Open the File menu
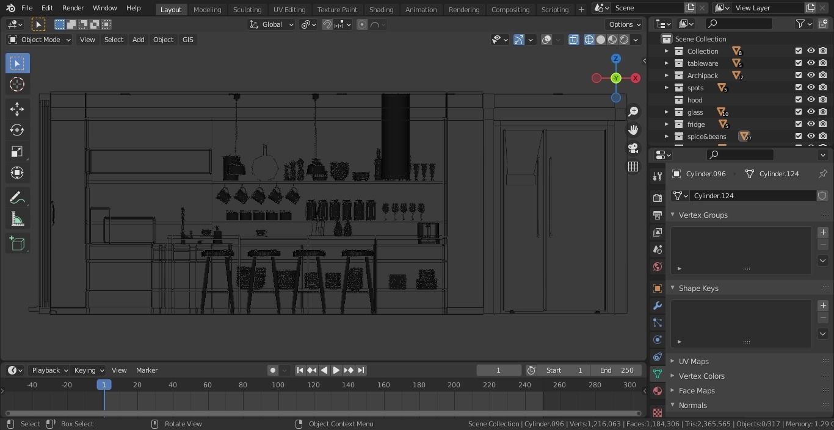The image size is (834, 430). 27,8
